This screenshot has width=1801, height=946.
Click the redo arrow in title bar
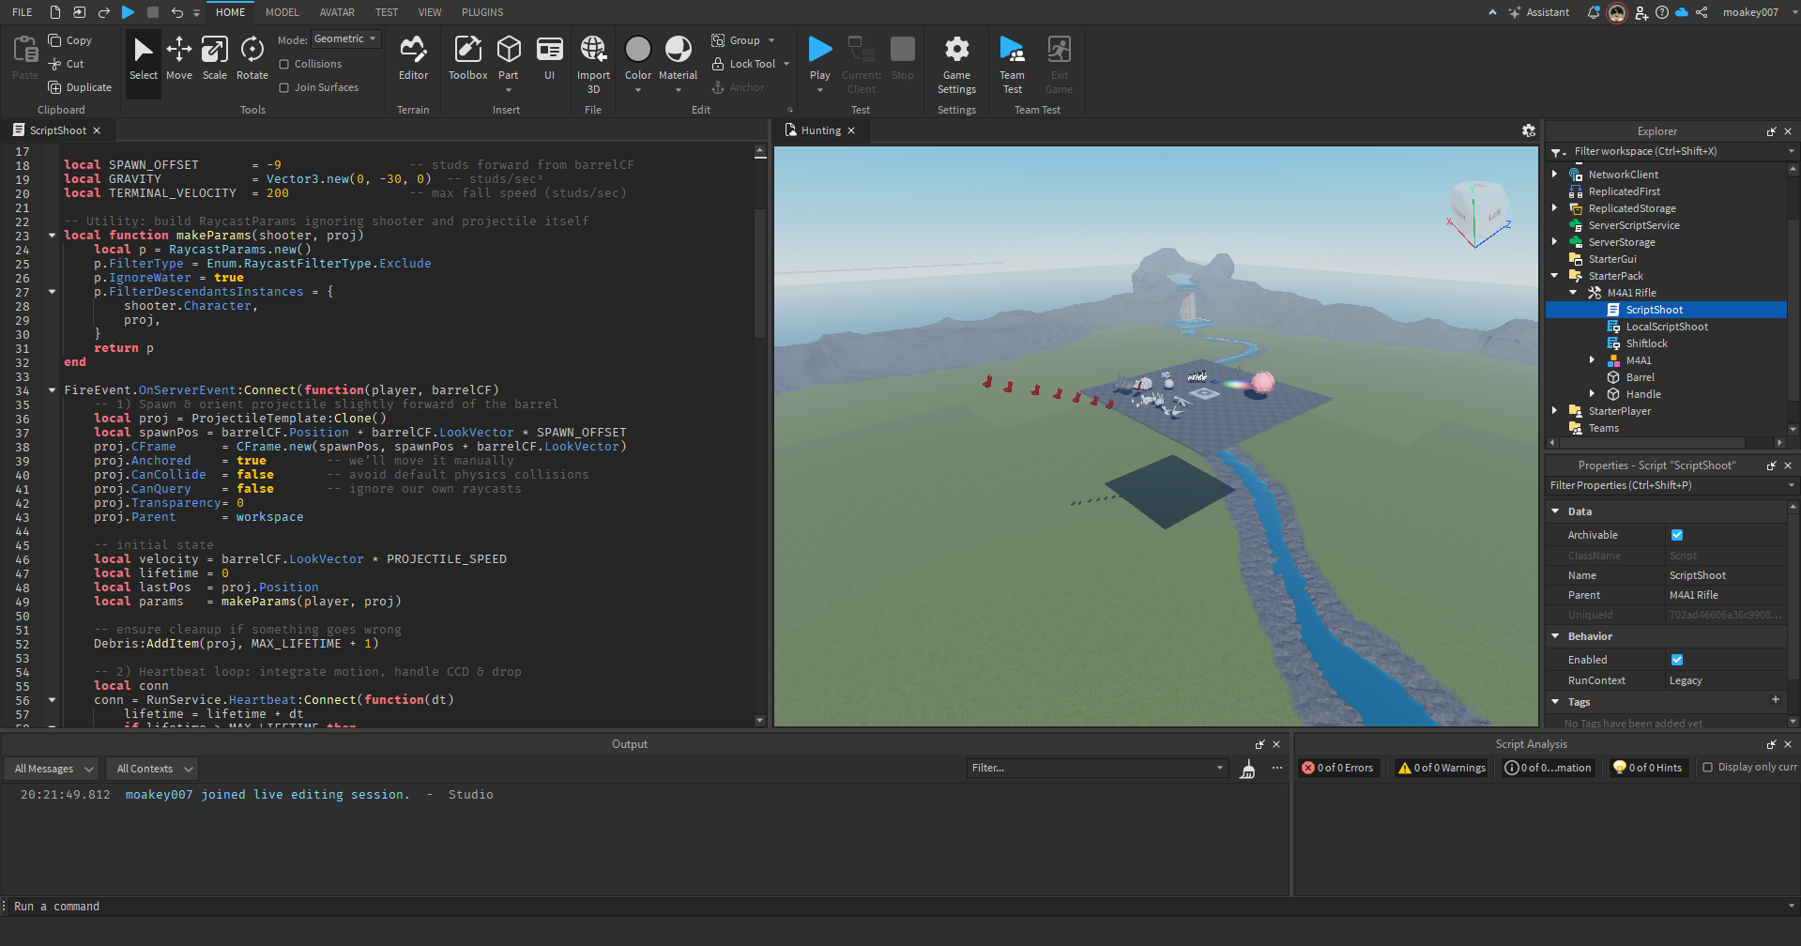(x=104, y=12)
